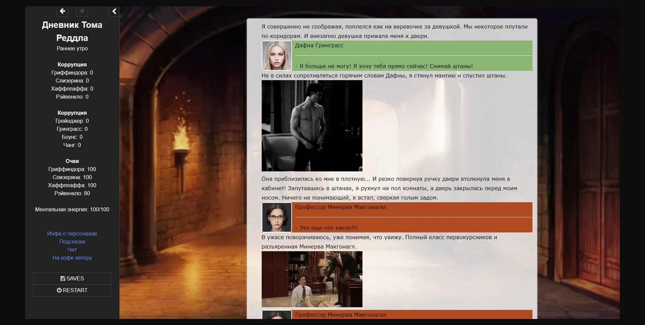Image resolution: width=645 pixels, height=325 pixels.
Task: Open the Чит page
Action: (72, 250)
